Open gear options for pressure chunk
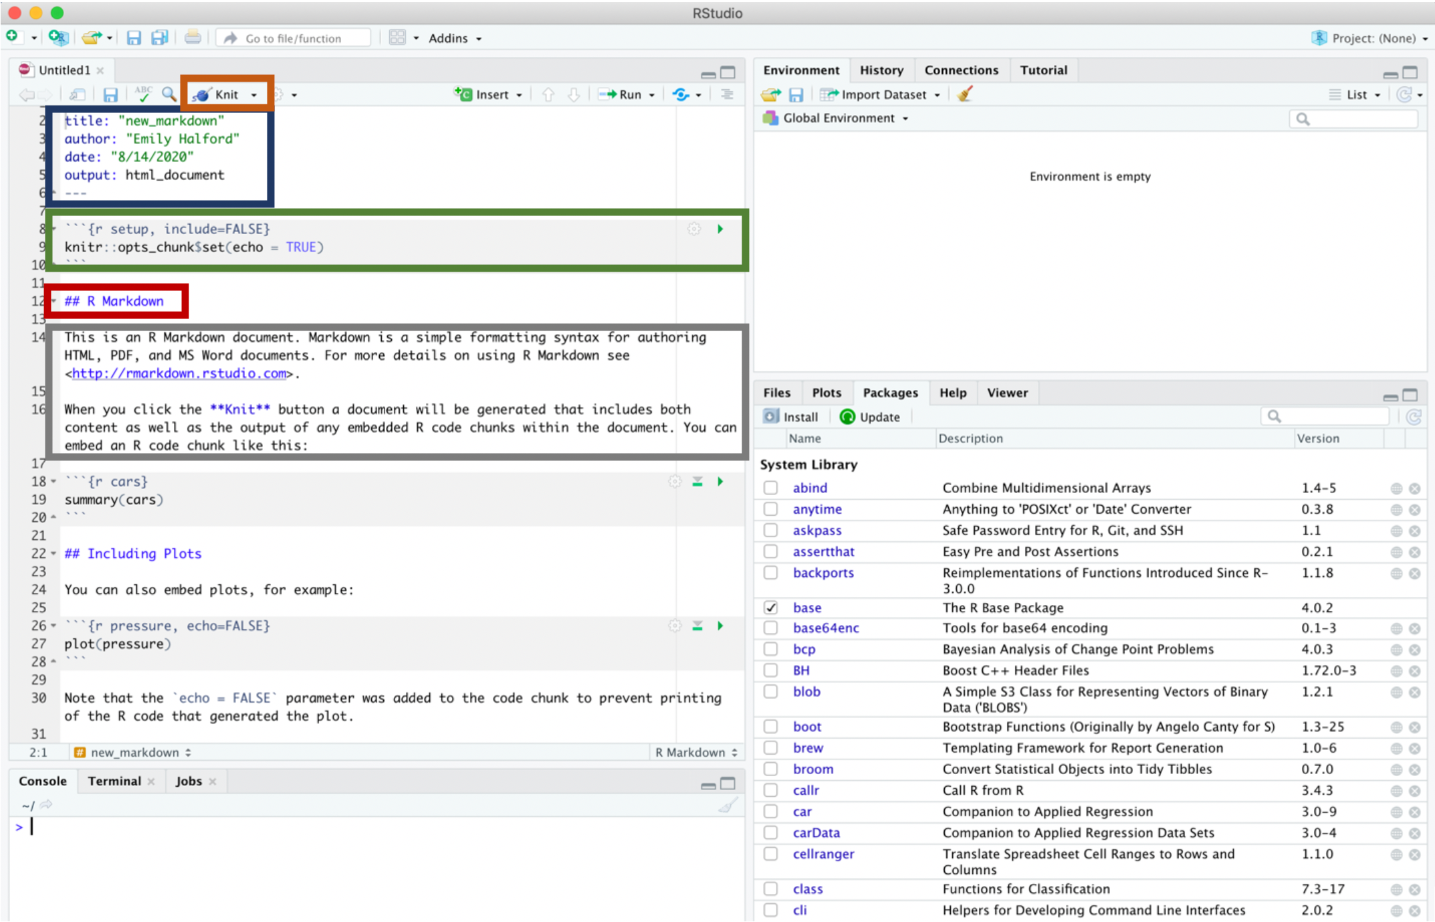This screenshot has height=922, width=1435. (675, 626)
